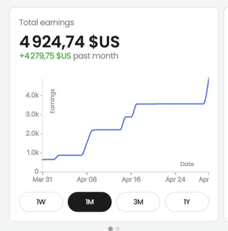Select the 1M time range
The height and width of the screenshot is (231, 228).
click(x=90, y=202)
